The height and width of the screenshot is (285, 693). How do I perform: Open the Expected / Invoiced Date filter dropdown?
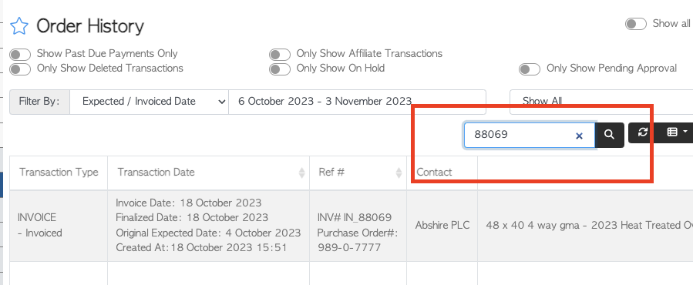(x=149, y=102)
